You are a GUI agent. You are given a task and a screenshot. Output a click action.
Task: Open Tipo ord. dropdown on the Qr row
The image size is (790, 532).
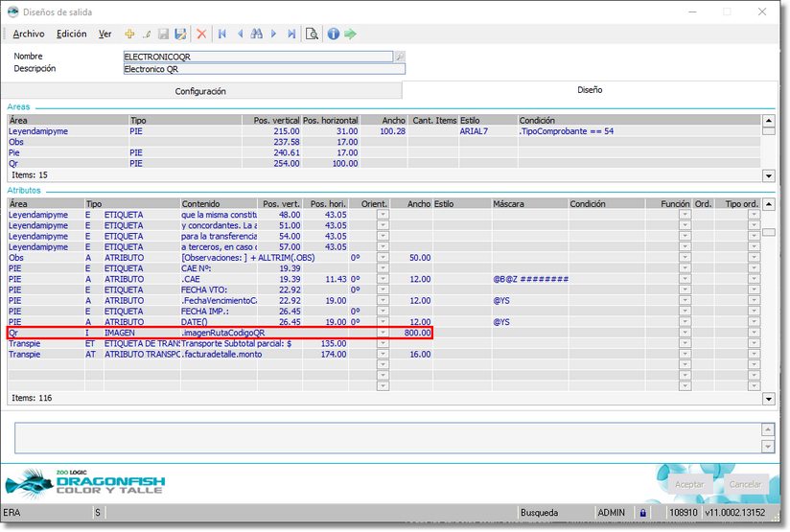754,333
